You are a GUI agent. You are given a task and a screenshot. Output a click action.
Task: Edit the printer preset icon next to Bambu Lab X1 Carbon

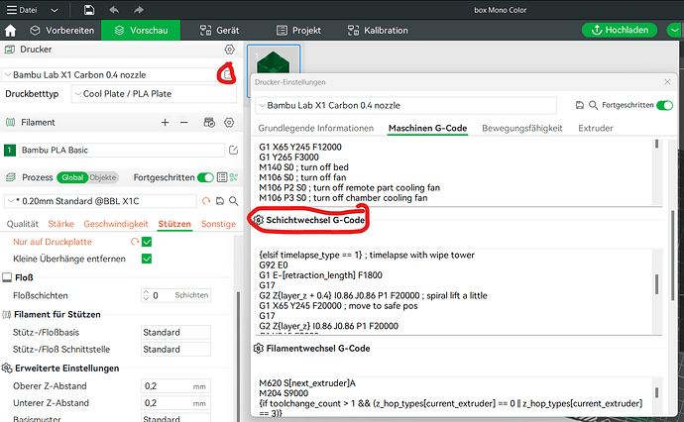[x=227, y=75]
